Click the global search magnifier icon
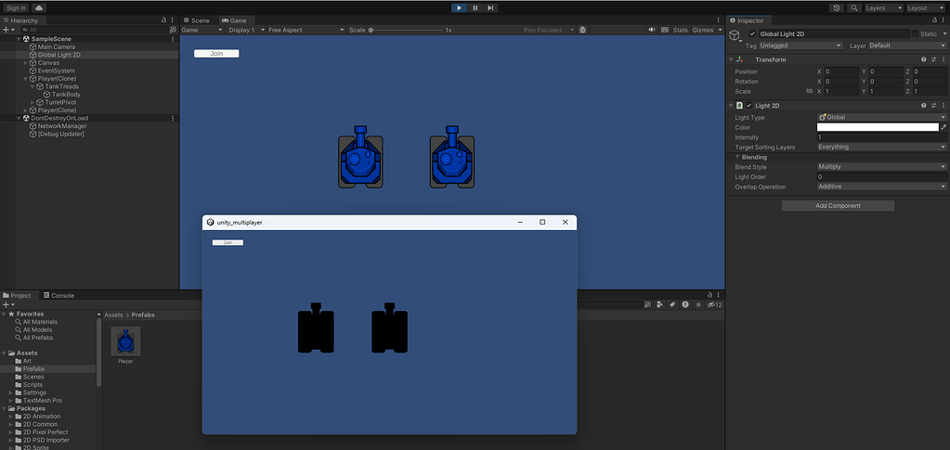The image size is (950, 450). coord(853,7)
